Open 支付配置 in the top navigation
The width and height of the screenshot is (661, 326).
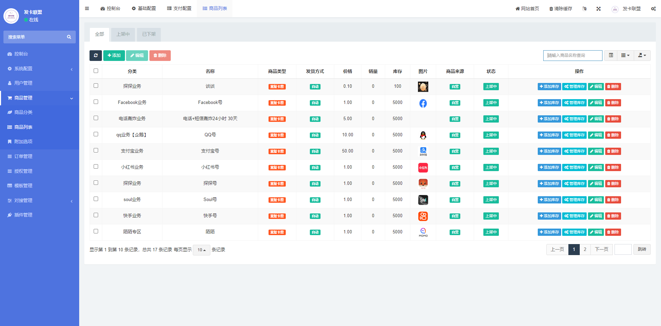tap(179, 9)
